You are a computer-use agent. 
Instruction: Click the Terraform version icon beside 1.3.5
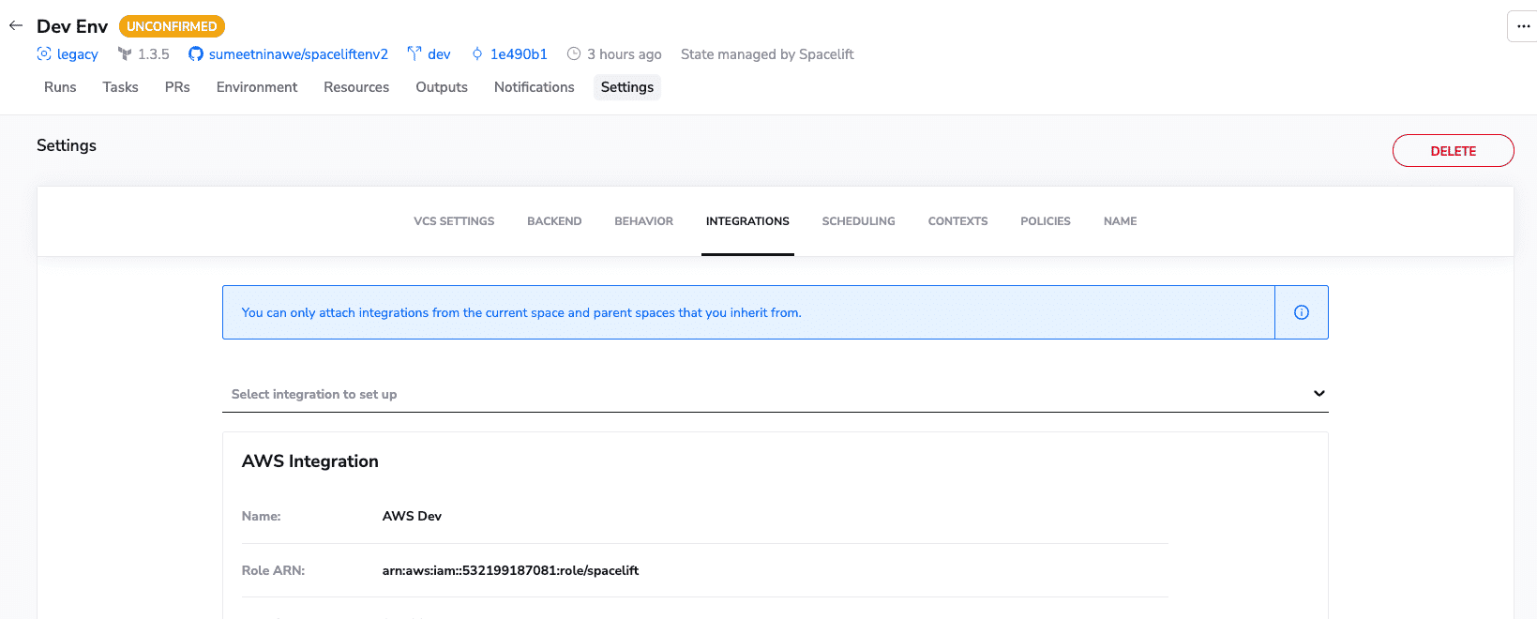125,54
